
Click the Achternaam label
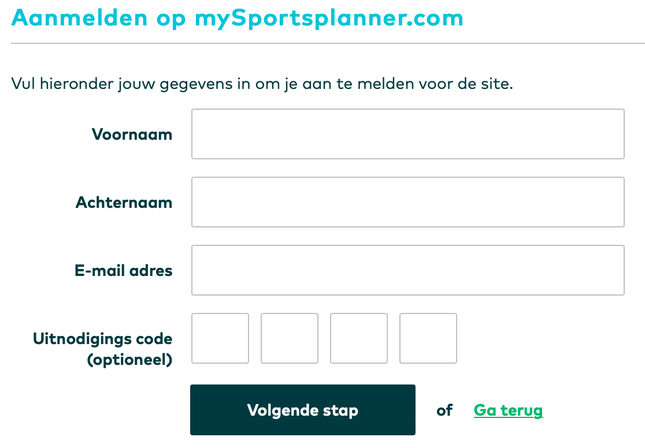[x=124, y=203]
